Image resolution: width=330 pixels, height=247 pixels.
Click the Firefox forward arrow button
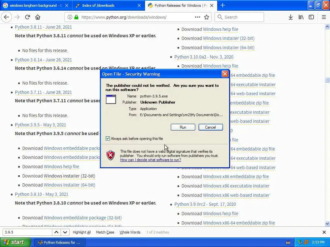tap(17, 17)
